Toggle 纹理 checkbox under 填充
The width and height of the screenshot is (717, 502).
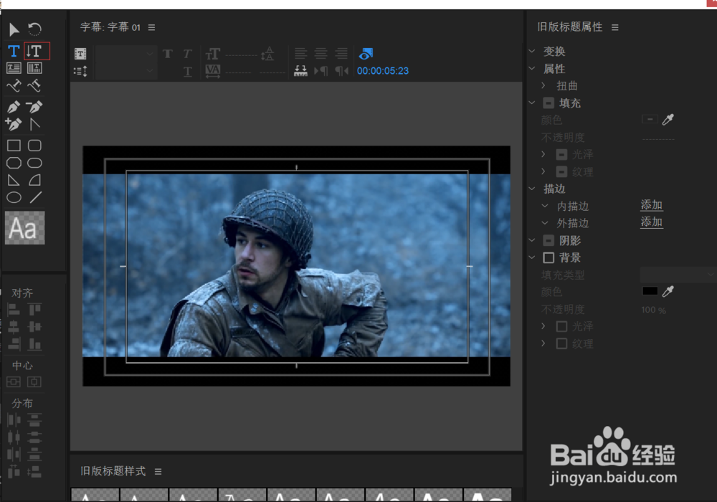561,172
